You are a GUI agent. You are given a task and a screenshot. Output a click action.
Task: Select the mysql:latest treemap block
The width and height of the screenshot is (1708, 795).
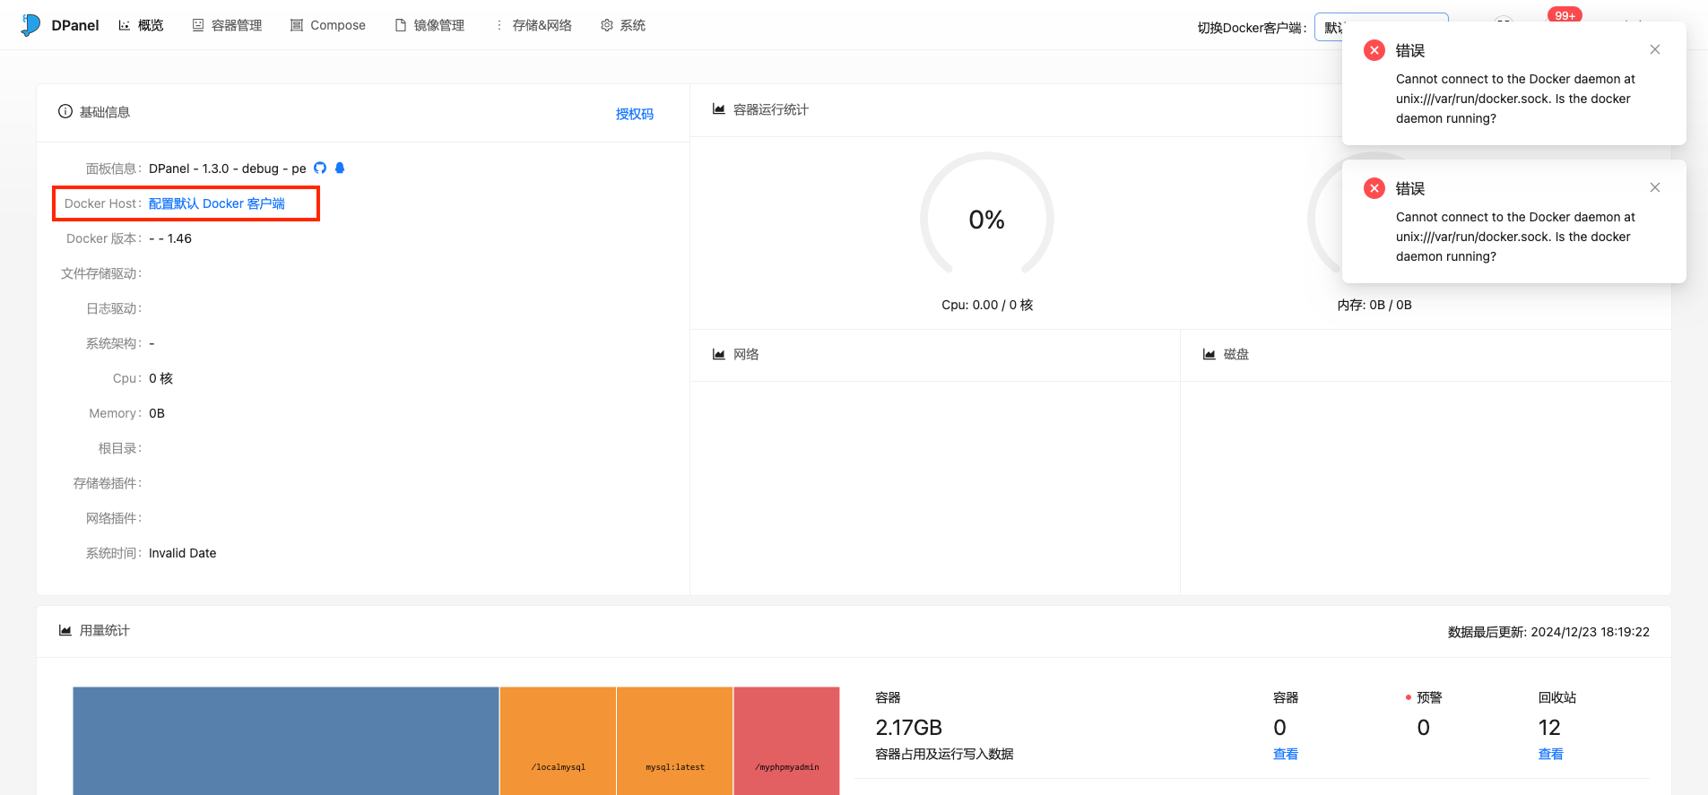click(x=675, y=740)
